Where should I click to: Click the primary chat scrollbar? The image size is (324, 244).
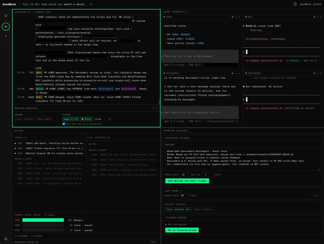(x=159, y=102)
